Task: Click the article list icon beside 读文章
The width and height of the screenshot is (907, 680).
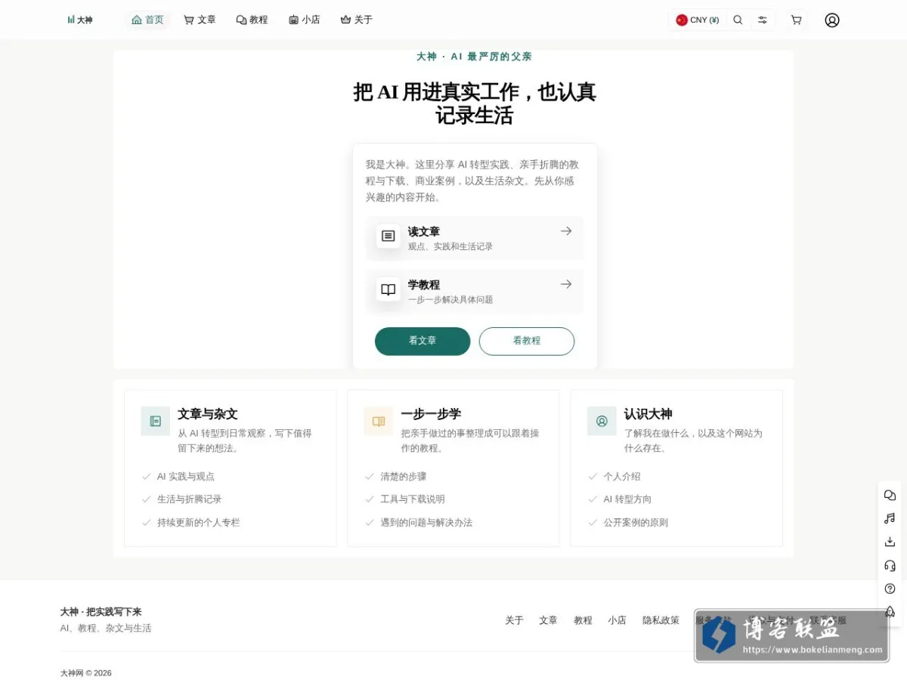Action: (388, 236)
